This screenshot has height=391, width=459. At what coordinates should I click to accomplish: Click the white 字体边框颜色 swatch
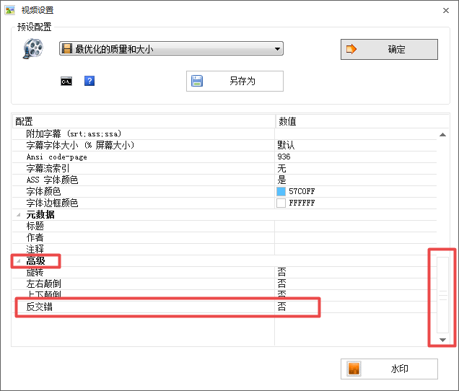[281, 203]
